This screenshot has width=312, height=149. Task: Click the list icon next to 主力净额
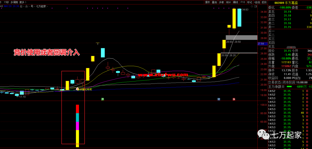click(283, 87)
